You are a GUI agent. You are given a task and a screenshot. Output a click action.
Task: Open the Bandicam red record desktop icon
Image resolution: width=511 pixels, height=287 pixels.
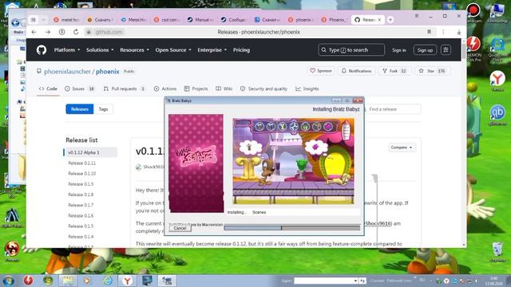coord(473,13)
